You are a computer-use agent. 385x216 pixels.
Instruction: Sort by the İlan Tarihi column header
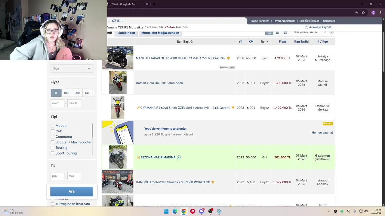point(301,42)
